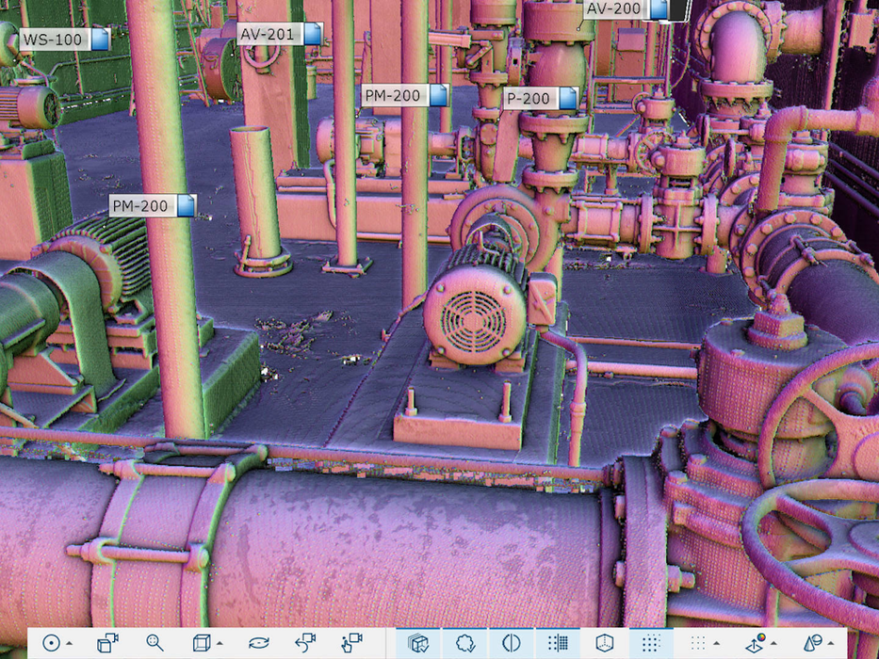The width and height of the screenshot is (879, 659).
Task: Expand the navigation mode dropdown arrow
Action: click(x=70, y=645)
